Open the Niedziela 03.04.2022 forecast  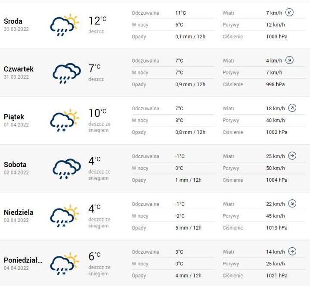(155, 216)
